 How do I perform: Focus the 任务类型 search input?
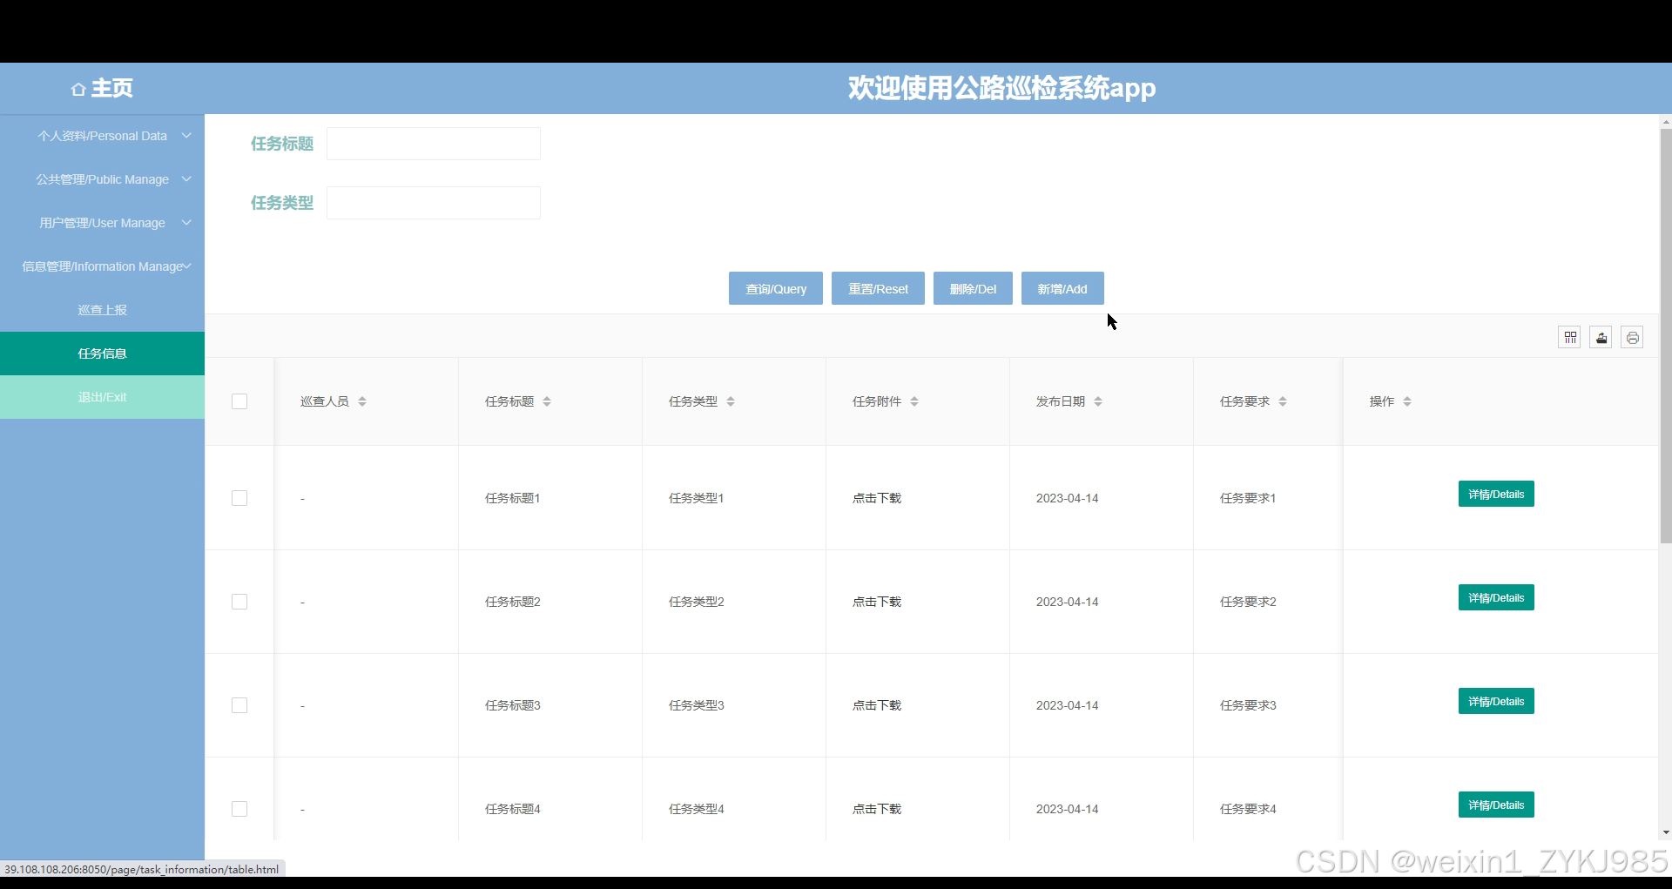pos(434,203)
